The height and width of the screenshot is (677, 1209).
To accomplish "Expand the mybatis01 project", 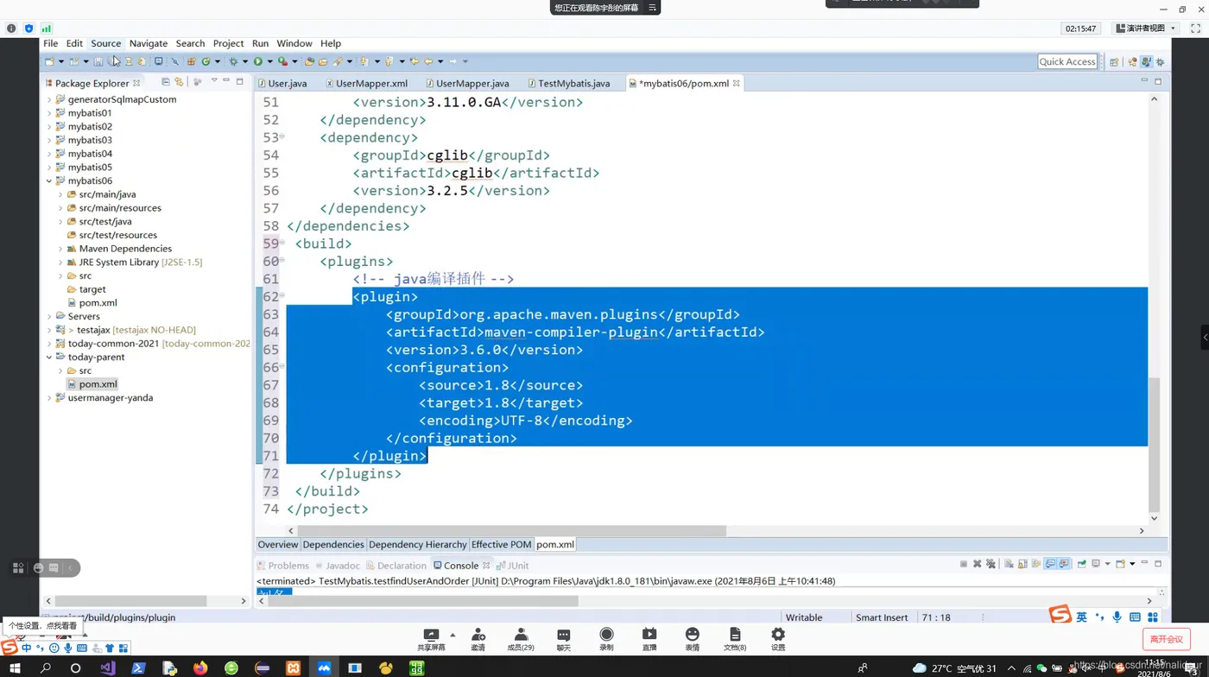I will point(49,112).
